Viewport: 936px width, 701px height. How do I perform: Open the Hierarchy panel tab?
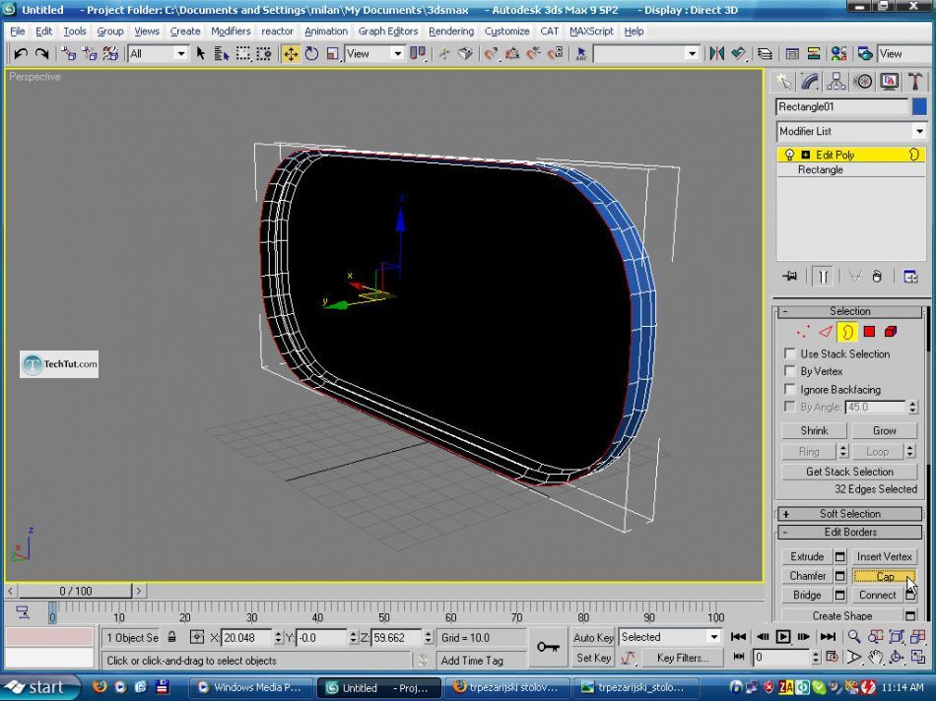click(x=836, y=81)
